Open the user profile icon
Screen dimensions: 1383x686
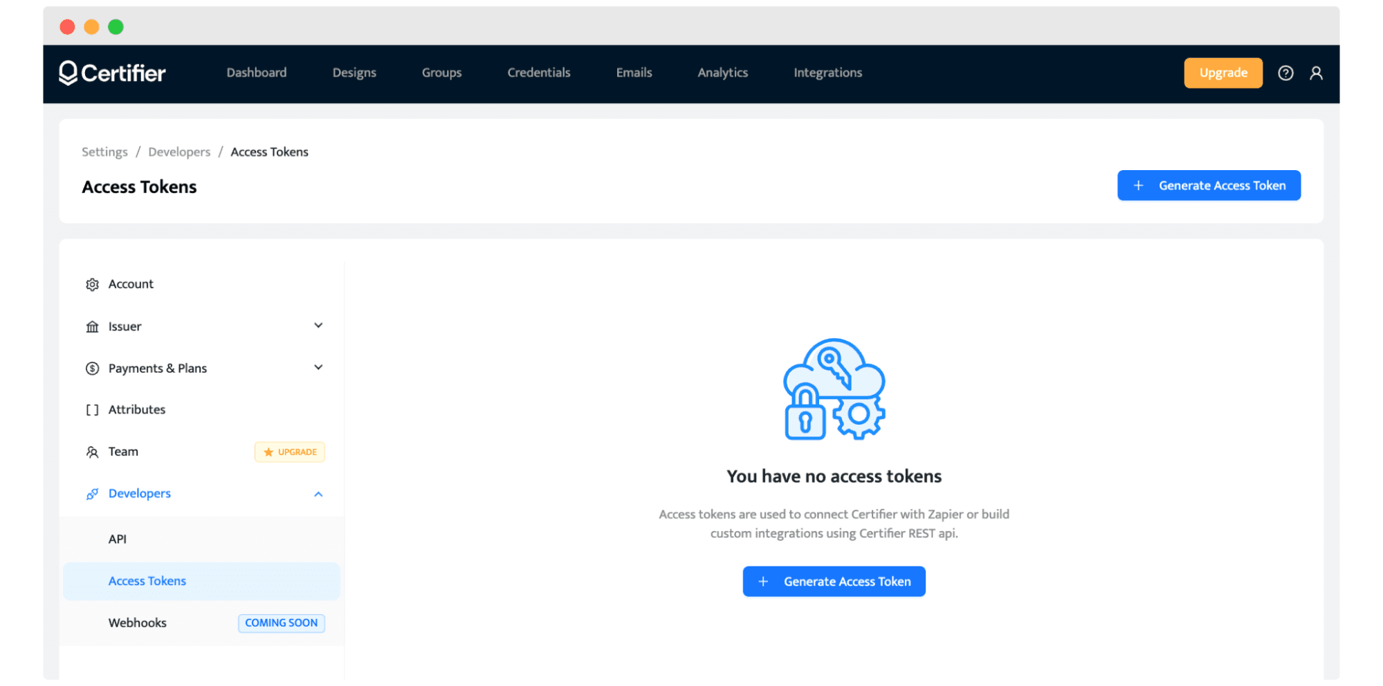[x=1316, y=73]
